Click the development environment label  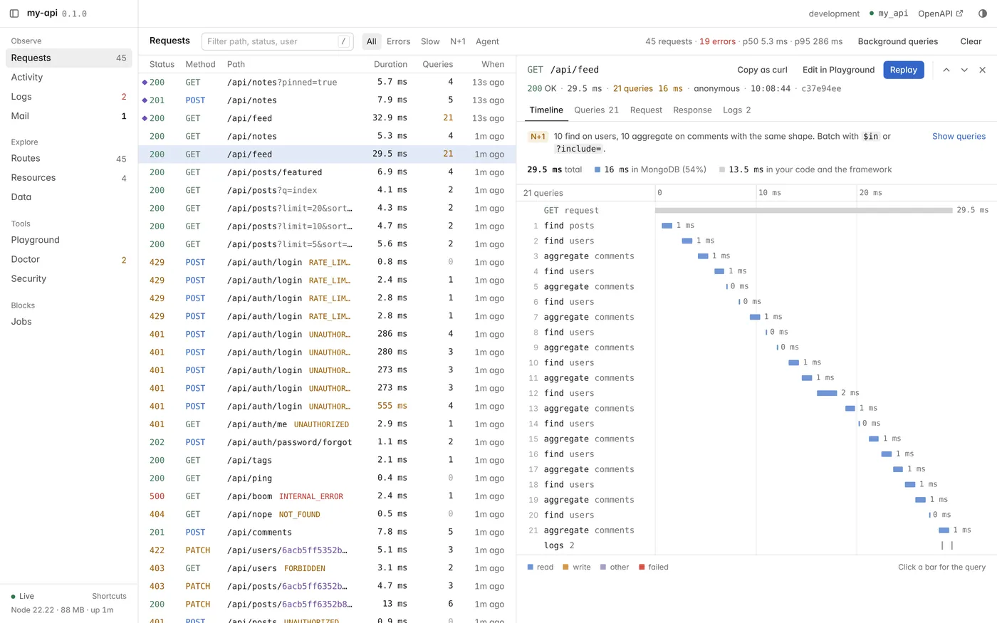pos(834,14)
